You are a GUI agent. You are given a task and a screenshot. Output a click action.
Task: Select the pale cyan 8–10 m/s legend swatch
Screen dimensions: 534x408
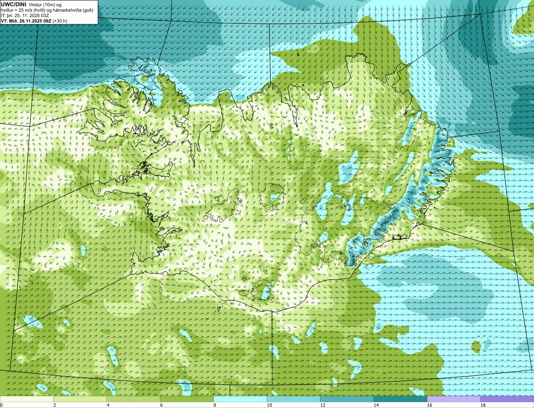[240, 399]
